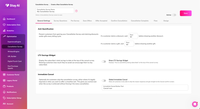Go to Confirm Cancellation tab
200x109 pixels.
119,21
